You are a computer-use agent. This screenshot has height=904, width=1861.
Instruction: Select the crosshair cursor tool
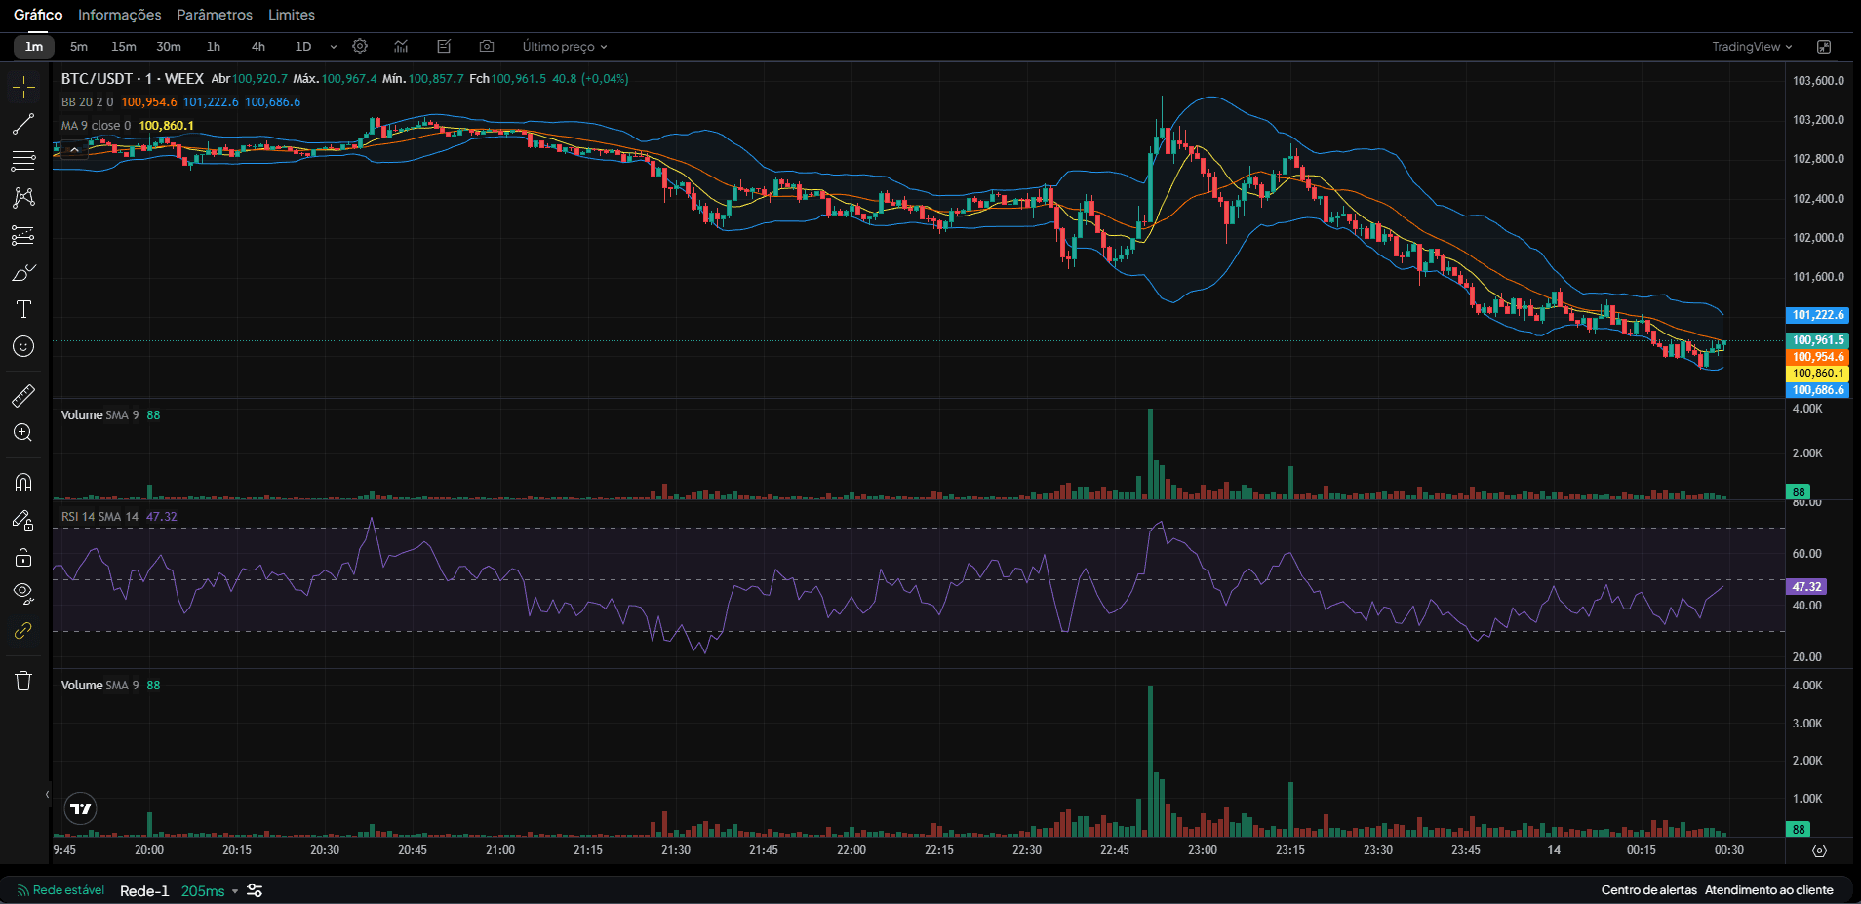(23, 87)
